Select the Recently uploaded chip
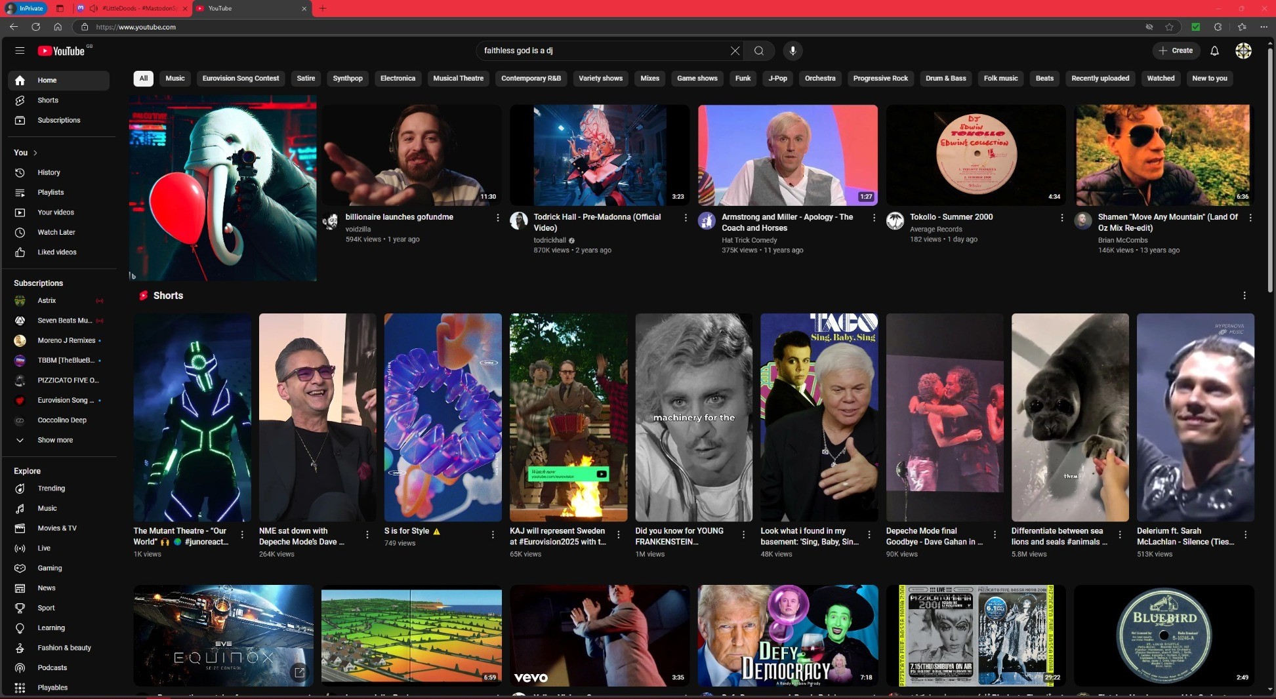Screen dimensions: 1276x699 point(1100,78)
